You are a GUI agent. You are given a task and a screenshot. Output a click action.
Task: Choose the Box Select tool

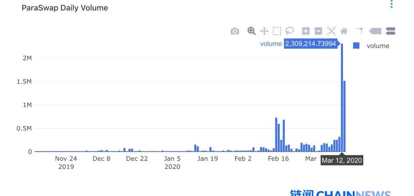click(277, 31)
